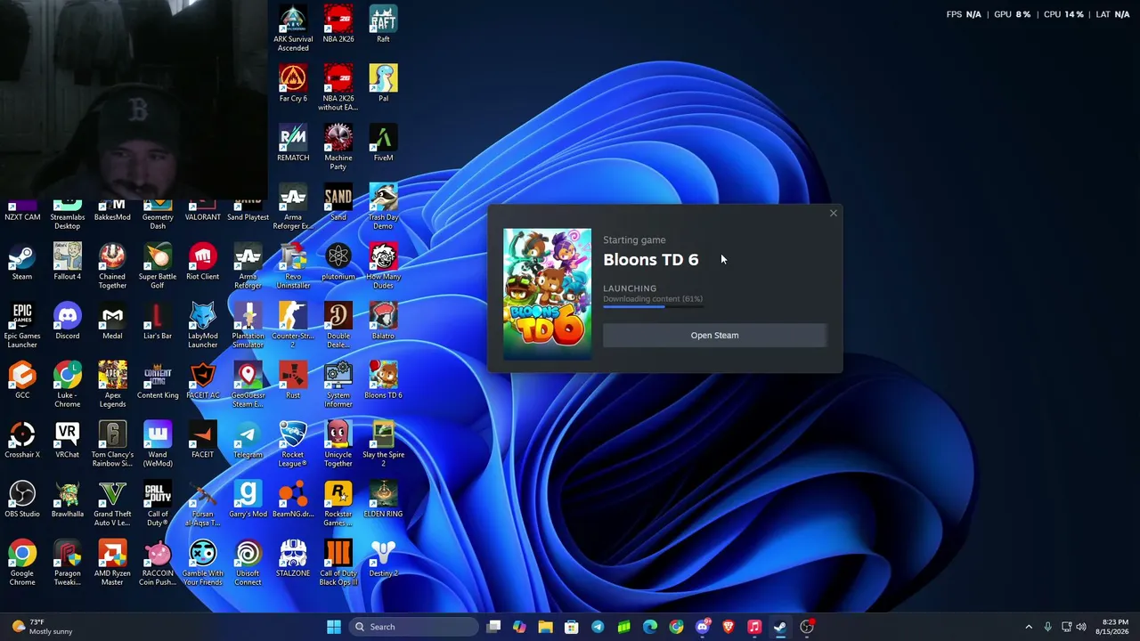Viewport: 1140px width, 641px height.
Task: Select the Destiny 2 desktop icon
Action: point(383,560)
